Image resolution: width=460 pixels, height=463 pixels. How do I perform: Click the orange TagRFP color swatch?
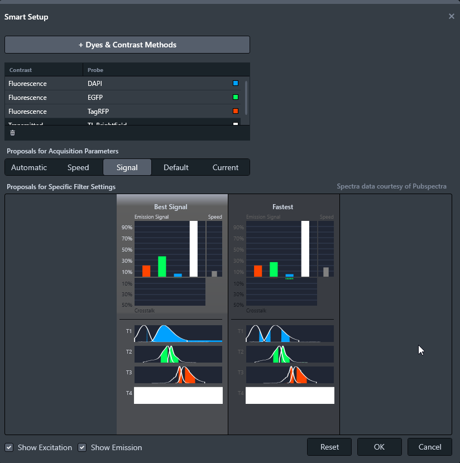click(236, 112)
